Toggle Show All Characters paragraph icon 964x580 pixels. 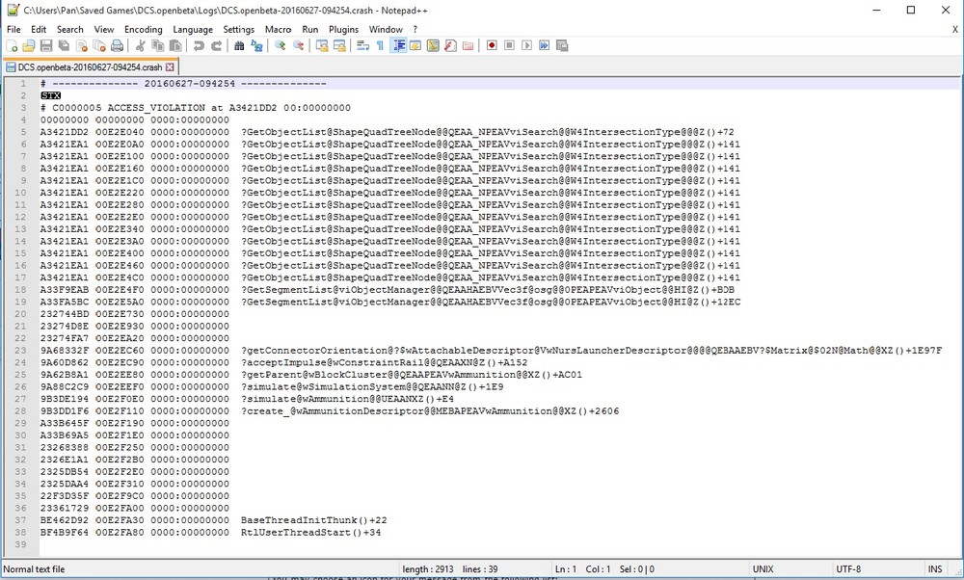pyautogui.click(x=380, y=45)
